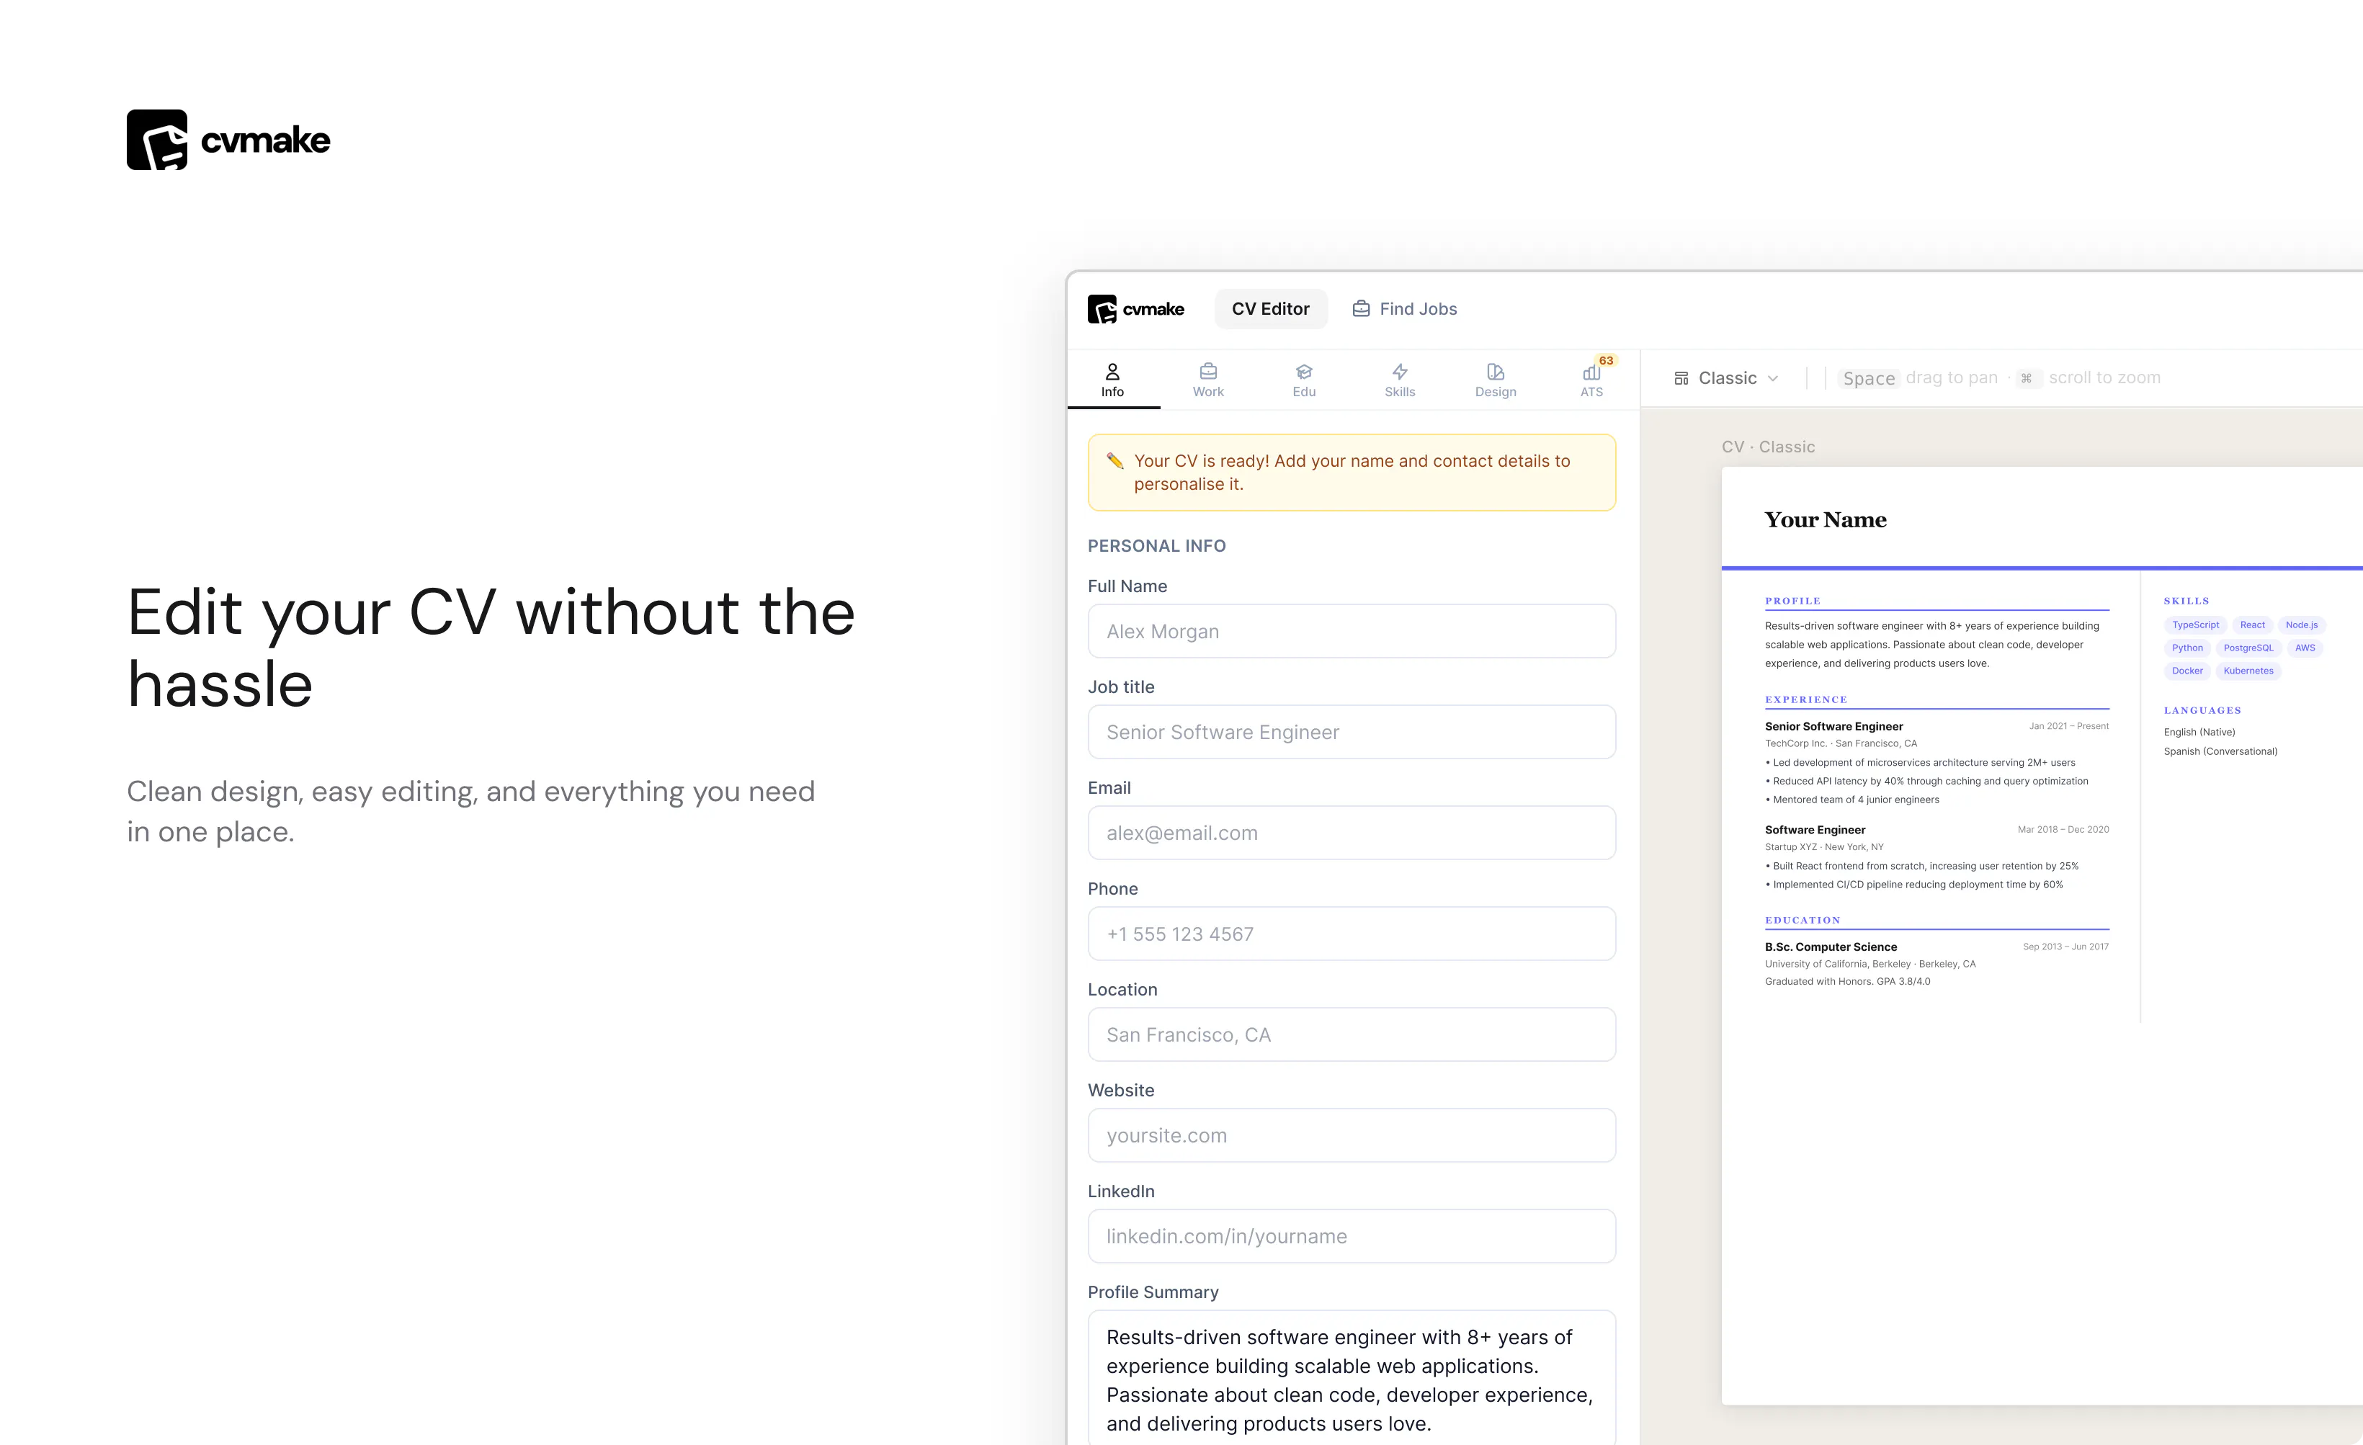Select the React skill tag
The image size is (2363, 1445).
tap(2252, 625)
